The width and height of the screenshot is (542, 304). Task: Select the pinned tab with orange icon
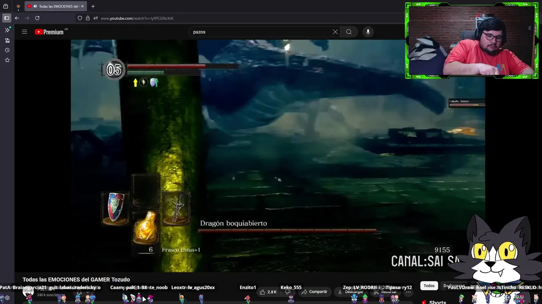[x=18, y=6]
